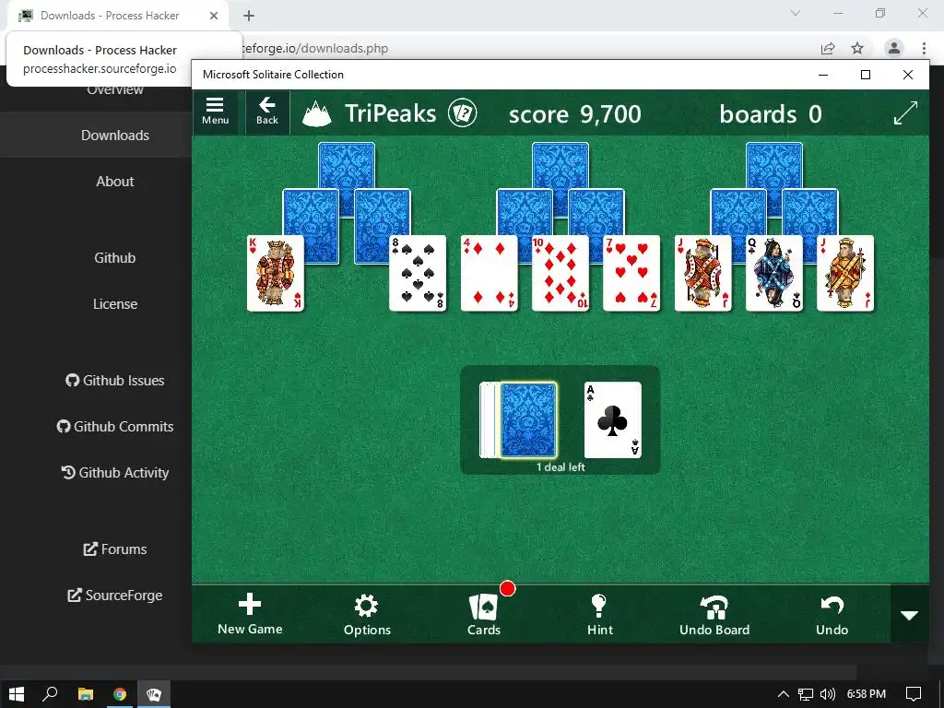The image size is (944, 708).
Task: Click the card badge next to TriPeaks
Action: 463,113
